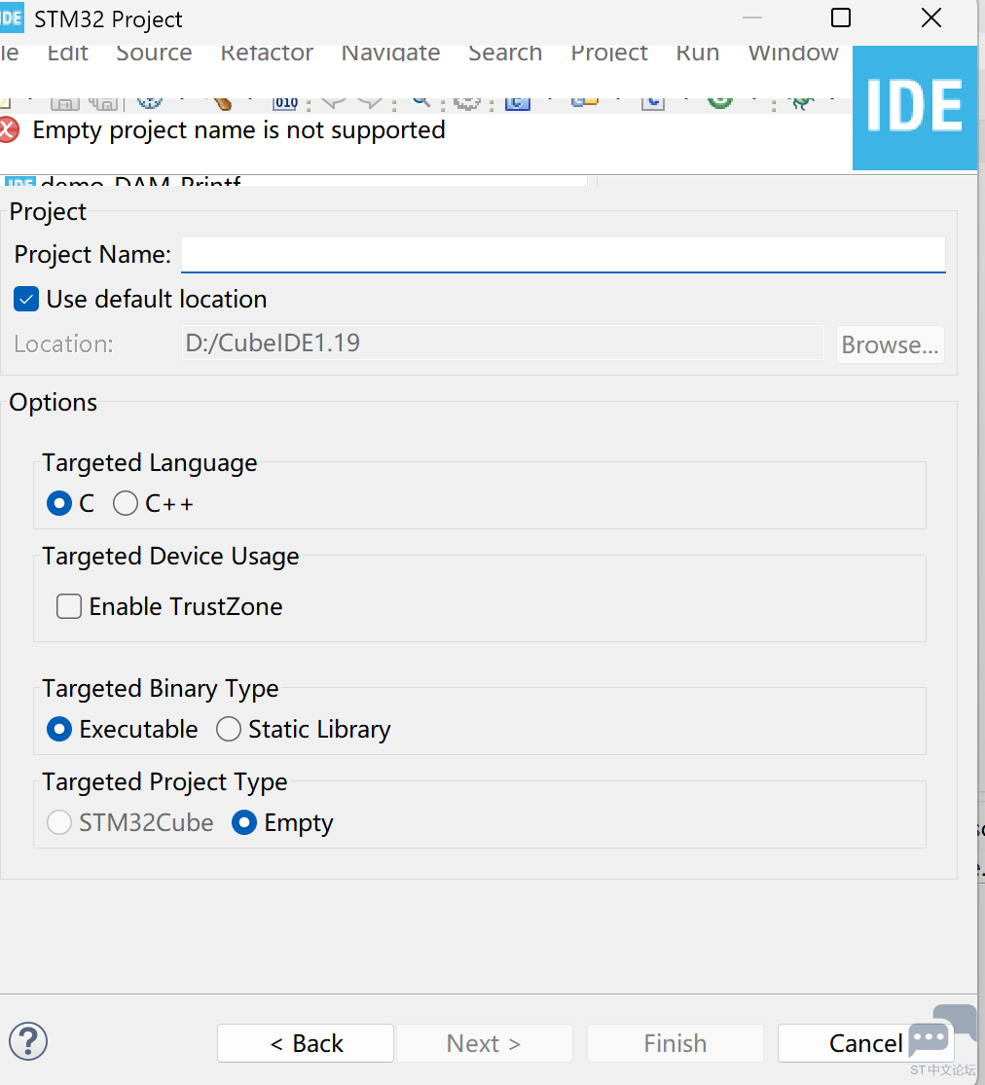985x1085 pixels.
Task: Choose Static Library binary type
Action: click(229, 729)
